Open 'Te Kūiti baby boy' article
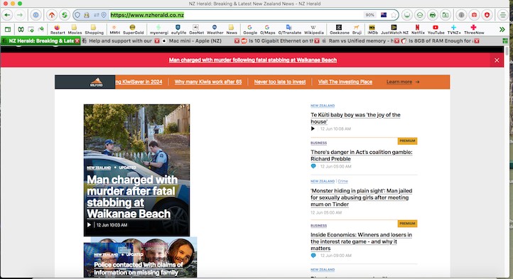Screen dimensions: 513x279 [x=355, y=118]
